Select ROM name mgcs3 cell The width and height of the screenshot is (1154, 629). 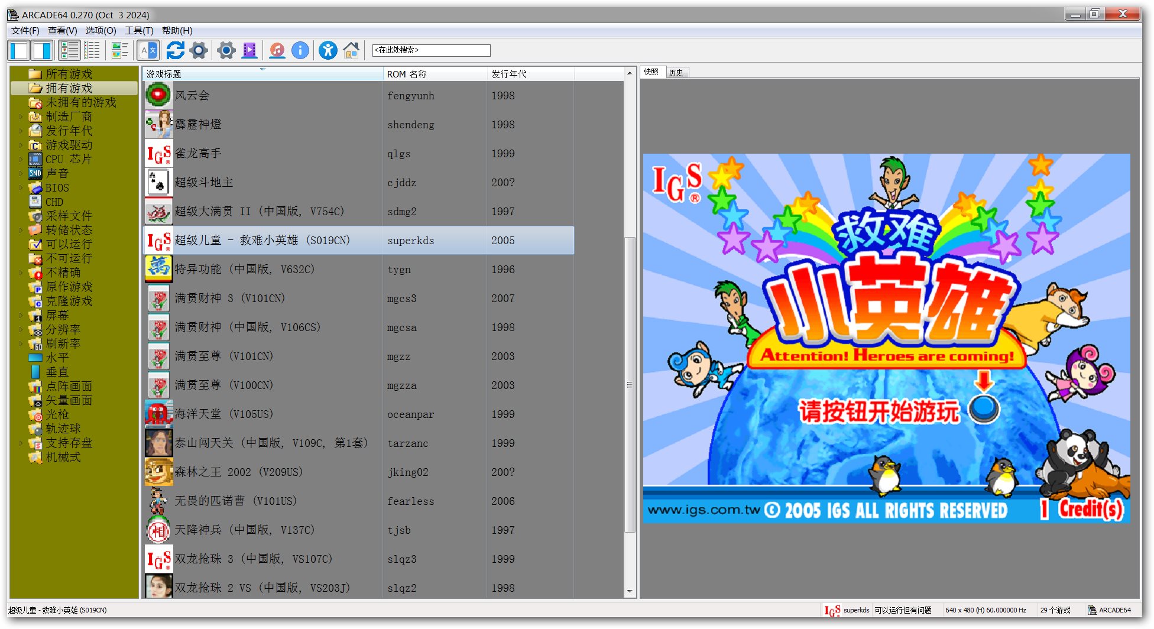402,299
